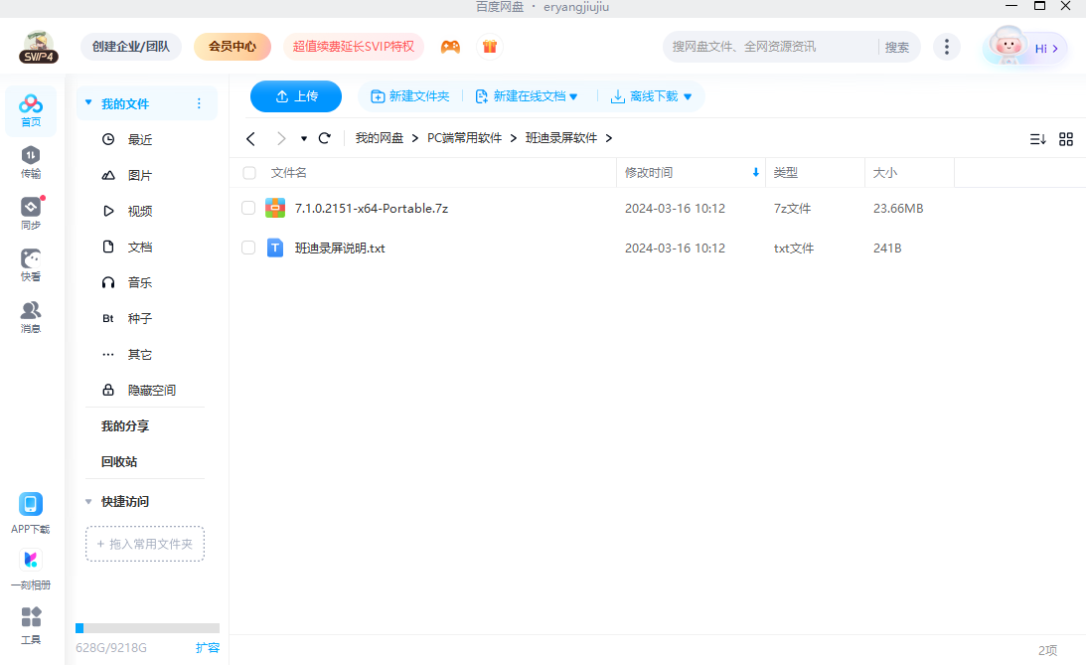Click the 创建企业/团队 button
This screenshot has width=1086, height=665.
[x=131, y=47]
